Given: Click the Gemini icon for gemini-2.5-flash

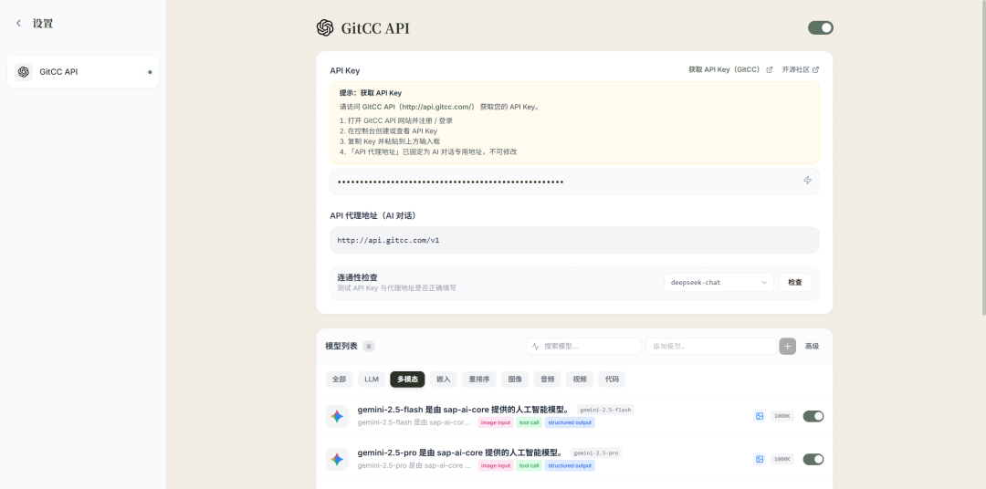Looking at the screenshot, I should 337,416.
